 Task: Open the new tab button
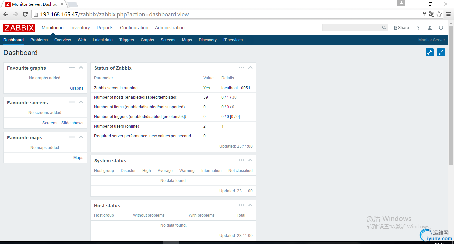tap(73, 4)
